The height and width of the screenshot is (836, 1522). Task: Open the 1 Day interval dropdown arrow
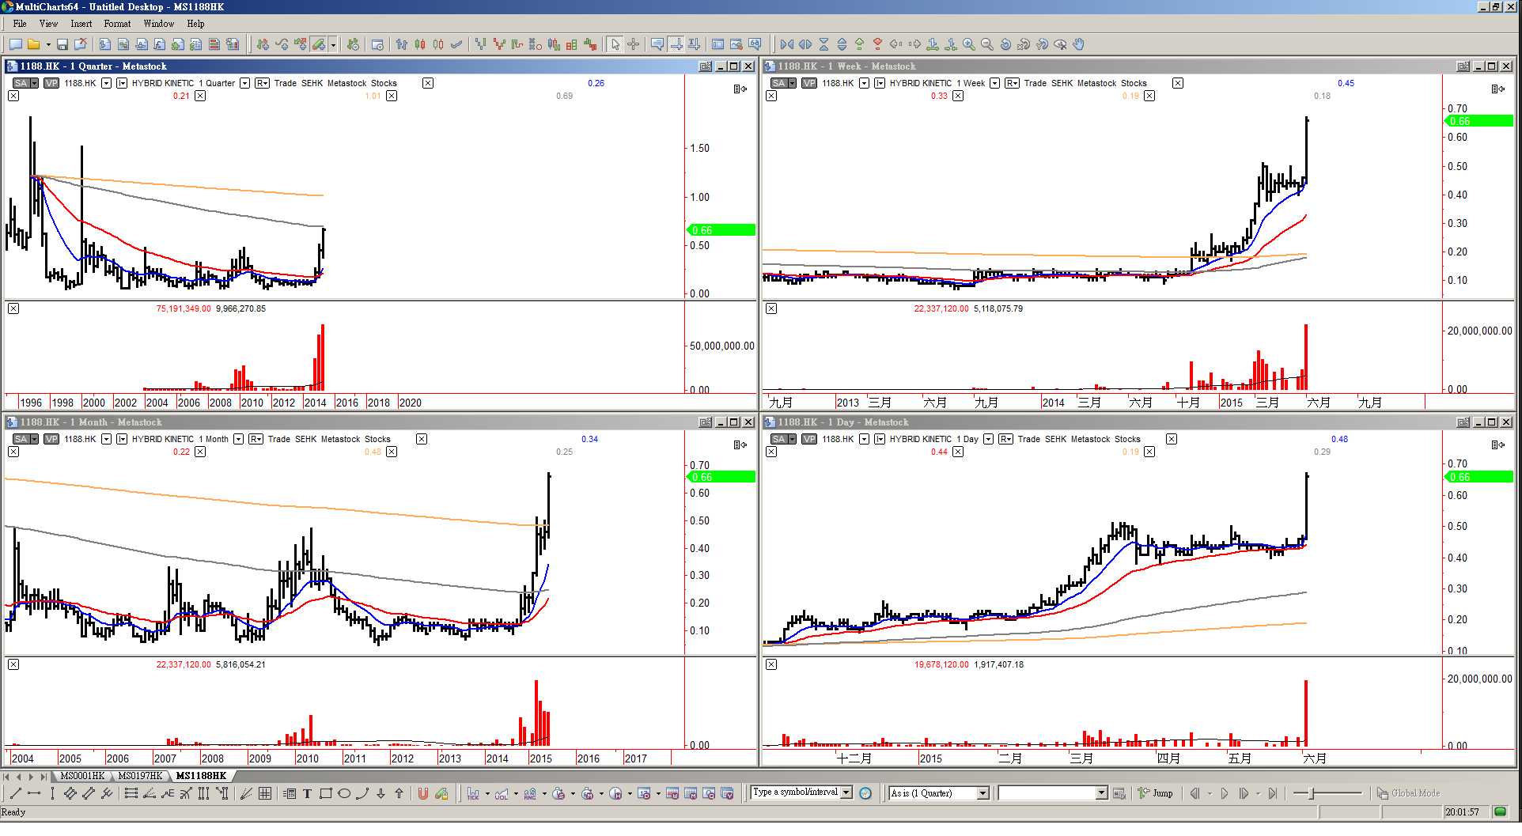coord(988,439)
